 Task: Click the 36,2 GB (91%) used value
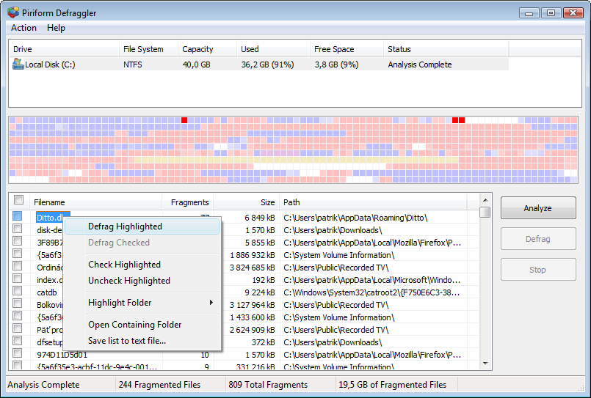pos(268,65)
